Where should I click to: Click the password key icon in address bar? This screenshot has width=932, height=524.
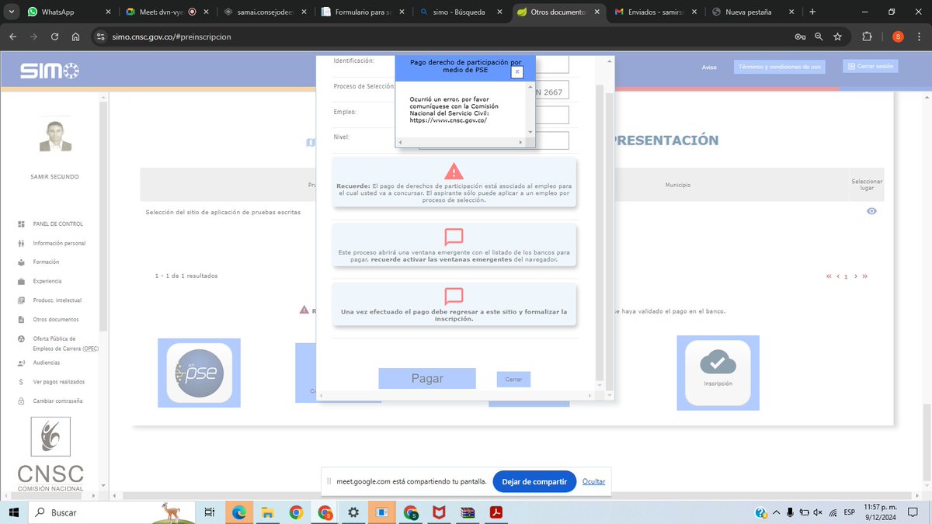800,36
